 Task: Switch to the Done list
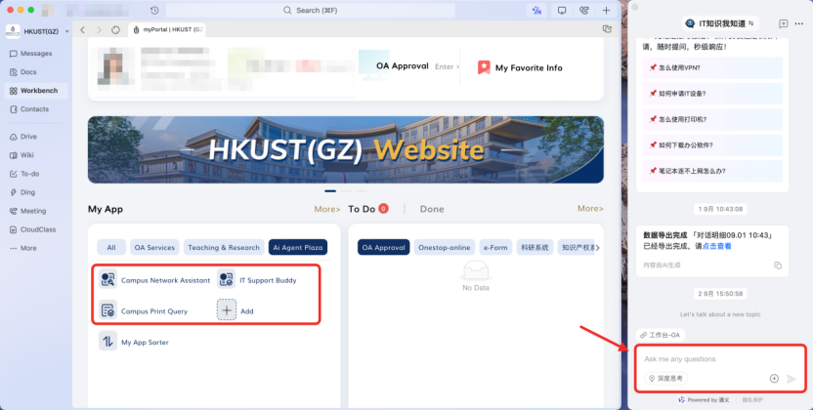[x=432, y=209]
